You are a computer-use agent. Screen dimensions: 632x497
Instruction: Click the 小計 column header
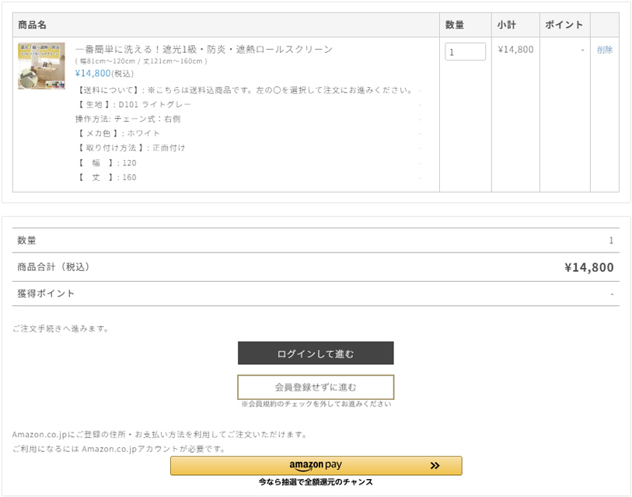tap(507, 25)
